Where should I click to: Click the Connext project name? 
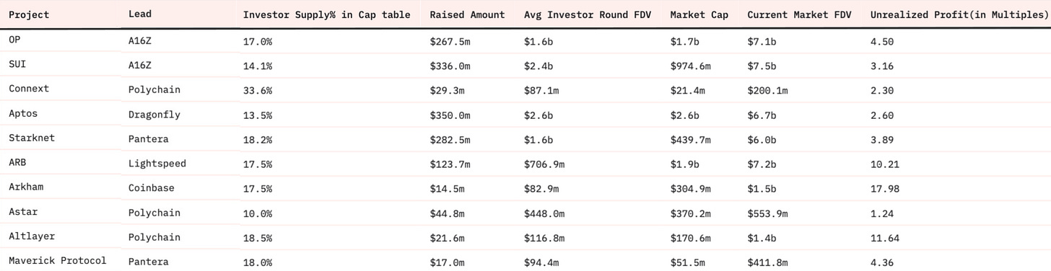(29, 89)
